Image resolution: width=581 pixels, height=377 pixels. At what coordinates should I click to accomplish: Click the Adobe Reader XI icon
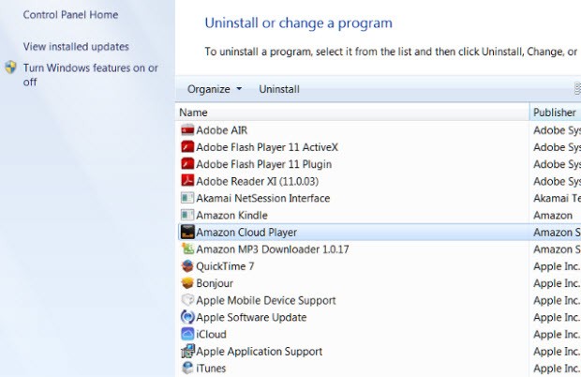click(x=187, y=181)
